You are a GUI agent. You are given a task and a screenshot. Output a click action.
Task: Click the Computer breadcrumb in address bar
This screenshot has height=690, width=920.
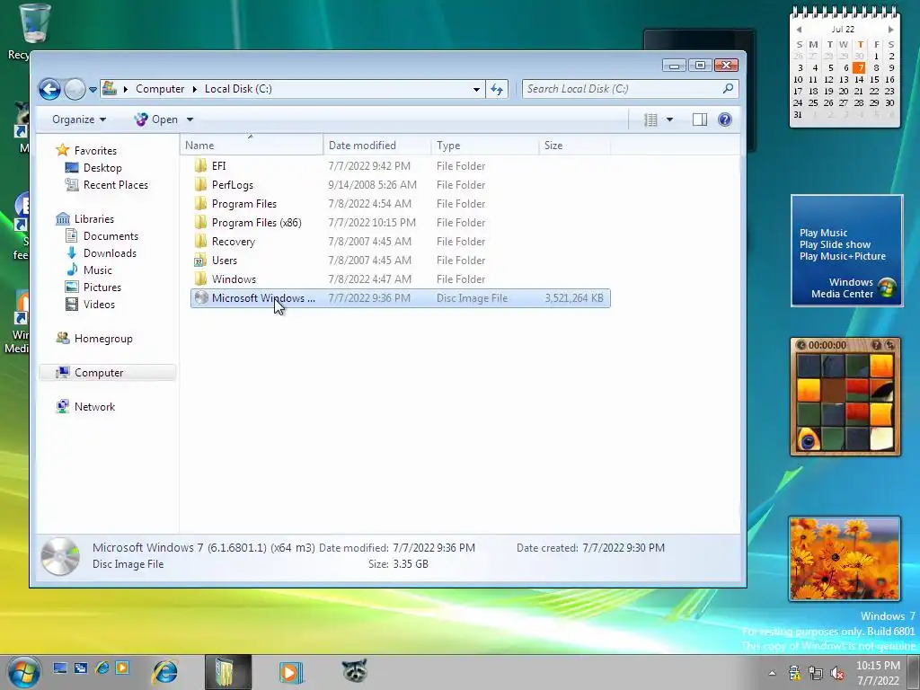(160, 89)
